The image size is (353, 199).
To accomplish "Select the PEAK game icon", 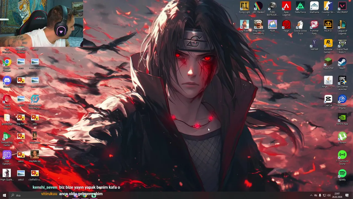I will (x=272, y=26).
